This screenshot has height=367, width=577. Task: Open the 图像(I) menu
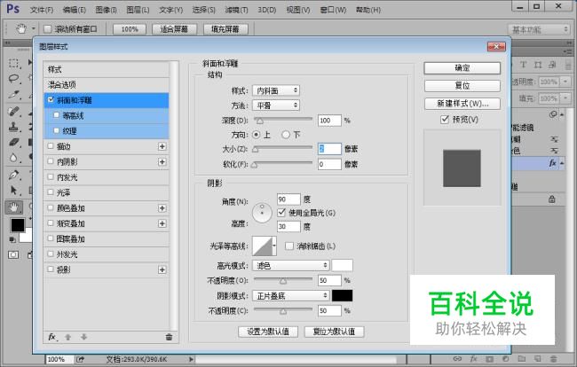[x=106, y=10]
